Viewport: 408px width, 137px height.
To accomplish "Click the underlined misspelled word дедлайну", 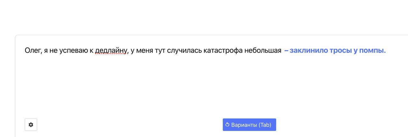I will pos(111,51).
